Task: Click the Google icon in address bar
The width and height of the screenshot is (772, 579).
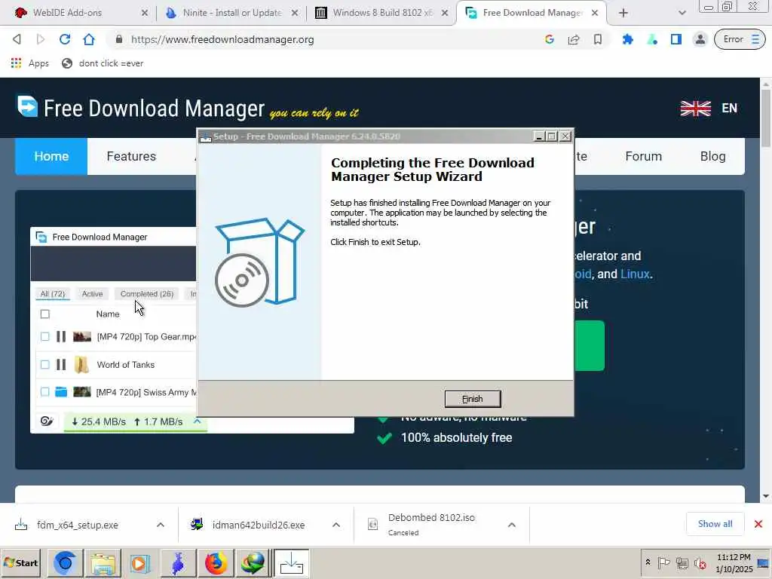Action: point(550,39)
